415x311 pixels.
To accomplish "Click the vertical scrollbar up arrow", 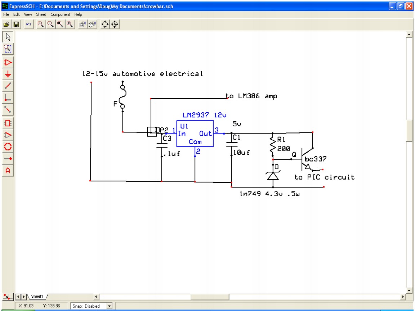I will coord(409,35).
